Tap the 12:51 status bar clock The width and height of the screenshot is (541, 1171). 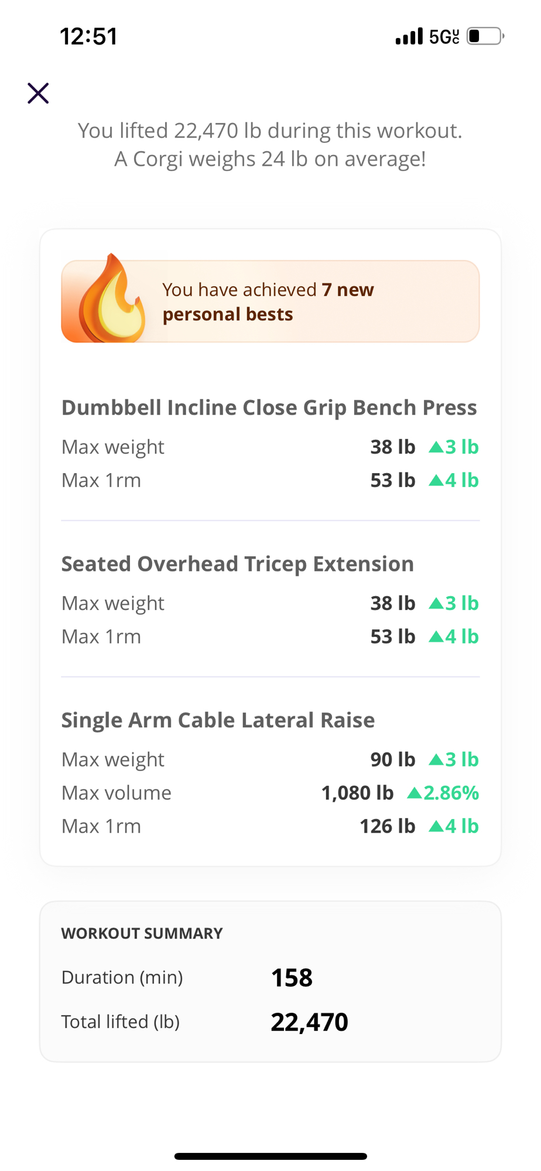89,36
